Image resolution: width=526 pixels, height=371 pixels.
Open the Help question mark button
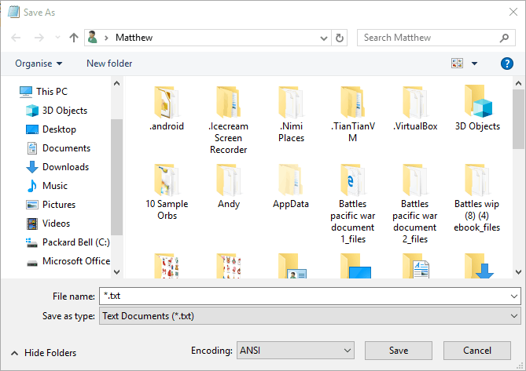click(507, 64)
